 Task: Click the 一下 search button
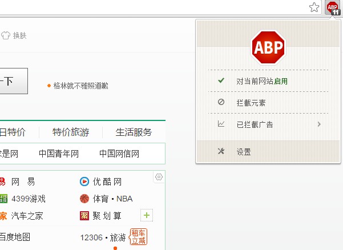pos(14,81)
